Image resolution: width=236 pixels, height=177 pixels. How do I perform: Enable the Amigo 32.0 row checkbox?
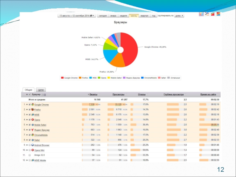[29, 155]
